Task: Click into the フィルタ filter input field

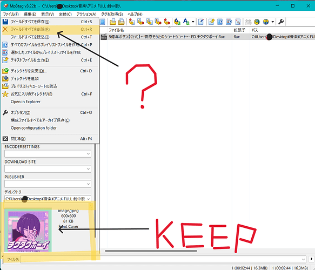Action: point(163,259)
